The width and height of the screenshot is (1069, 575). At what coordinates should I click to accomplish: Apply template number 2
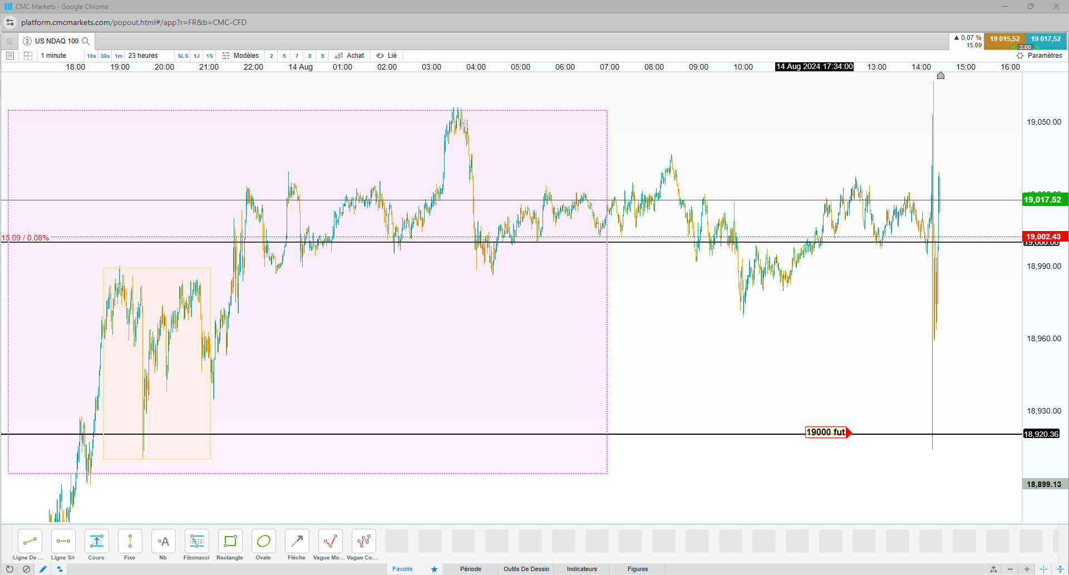coord(272,56)
